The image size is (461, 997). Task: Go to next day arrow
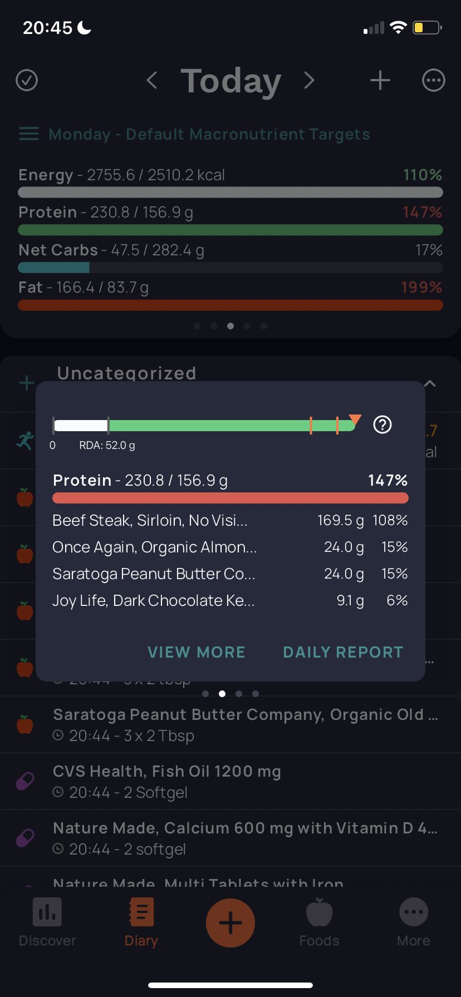(310, 81)
